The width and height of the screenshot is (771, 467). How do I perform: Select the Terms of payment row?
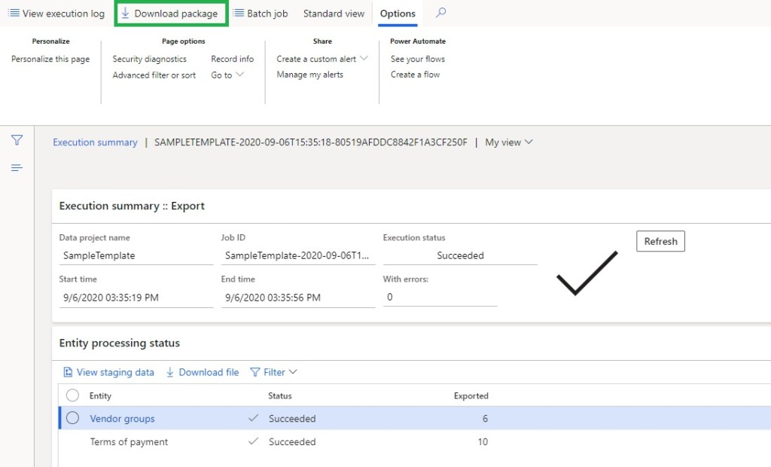129,441
